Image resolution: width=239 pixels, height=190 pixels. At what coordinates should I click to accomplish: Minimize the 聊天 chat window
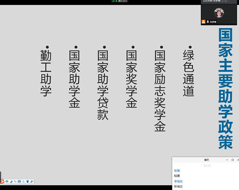point(227,160)
